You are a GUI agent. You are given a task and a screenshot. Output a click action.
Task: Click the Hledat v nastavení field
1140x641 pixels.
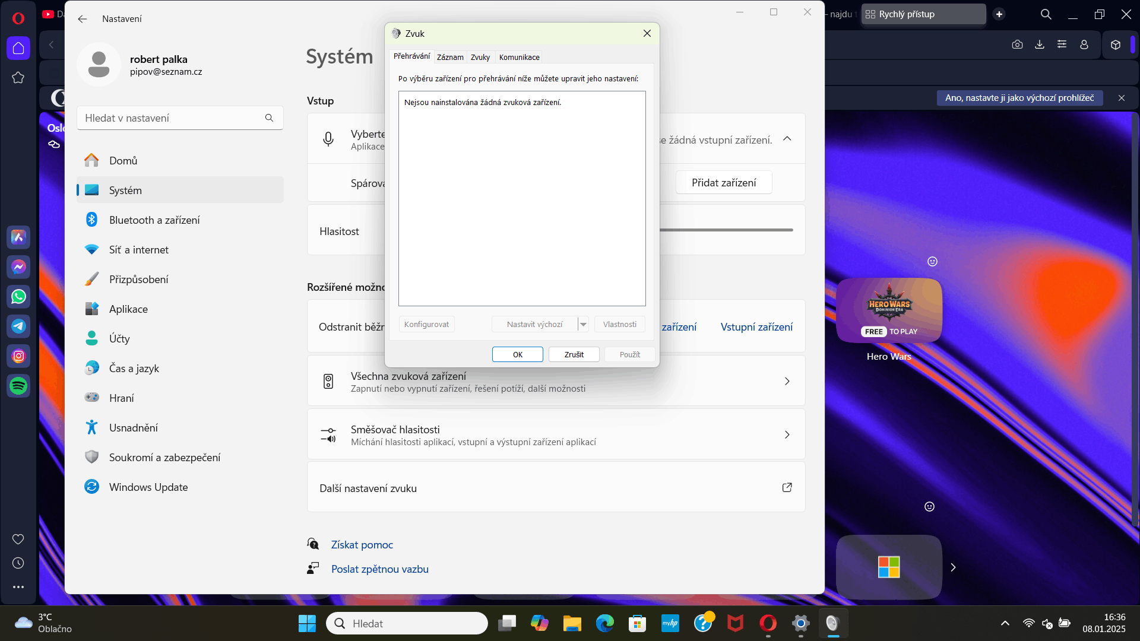(172, 118)
